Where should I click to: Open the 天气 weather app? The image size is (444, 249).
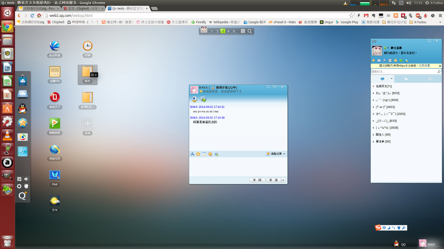pos(55,201)
